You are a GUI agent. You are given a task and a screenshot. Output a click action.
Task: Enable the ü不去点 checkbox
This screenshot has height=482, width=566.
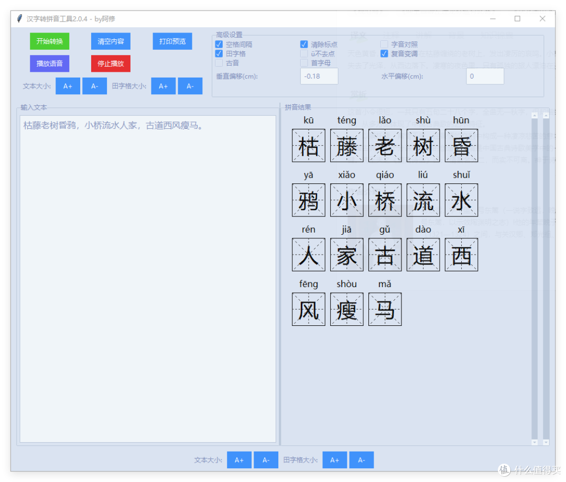click(x=304, y=54)
